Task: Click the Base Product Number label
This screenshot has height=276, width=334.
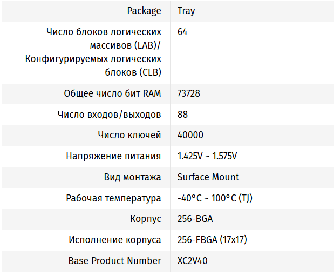Action: tap(114, 261)
